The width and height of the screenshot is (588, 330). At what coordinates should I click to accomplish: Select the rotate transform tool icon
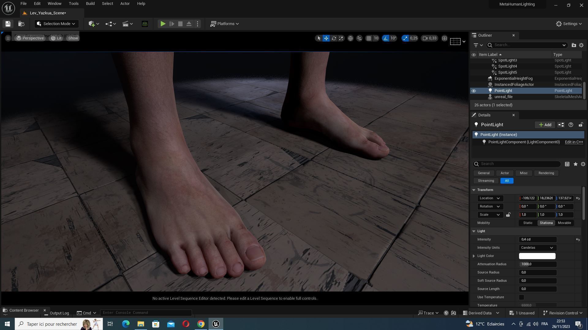[334, 38]
